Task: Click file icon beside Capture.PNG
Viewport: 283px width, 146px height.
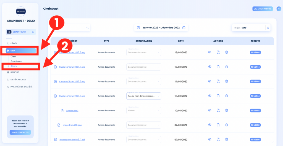Action: (x=62, y=111)
